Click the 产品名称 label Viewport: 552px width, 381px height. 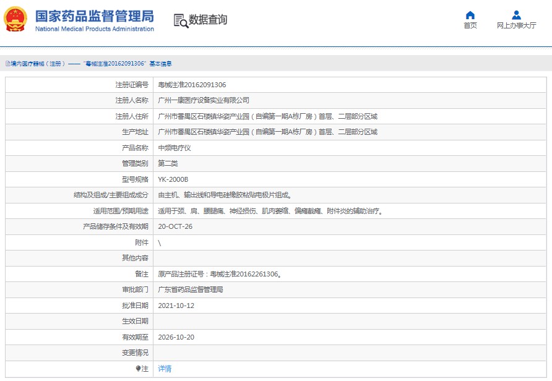click(x=135, y=148)
